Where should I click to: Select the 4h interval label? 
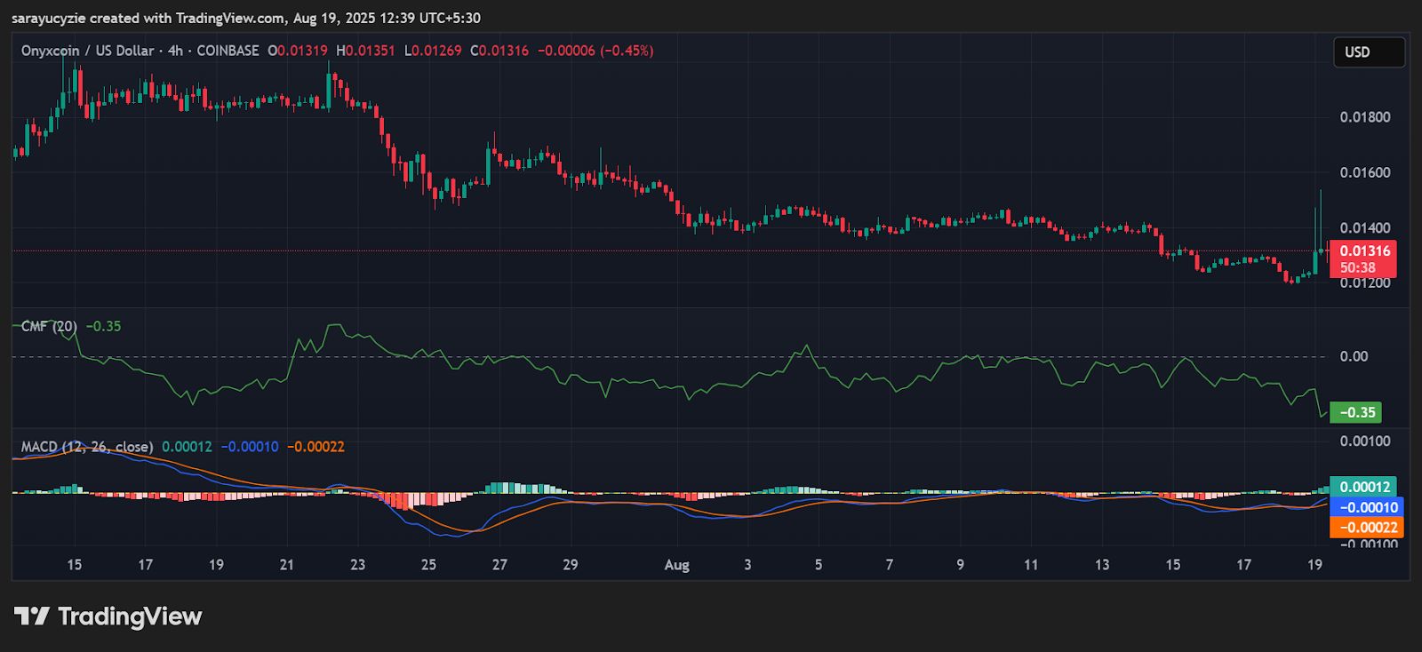point(175,51)
